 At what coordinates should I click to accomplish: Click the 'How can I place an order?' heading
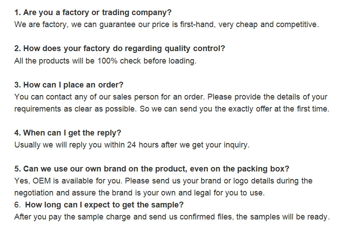69,85
